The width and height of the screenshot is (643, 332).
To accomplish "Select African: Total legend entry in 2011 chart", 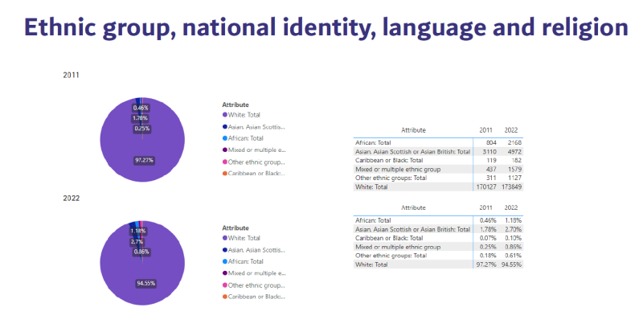I will coord(245,138).
